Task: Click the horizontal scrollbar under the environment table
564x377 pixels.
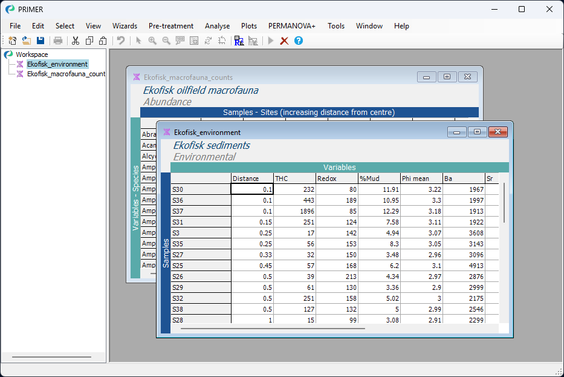Action: (x=272, y=329)
